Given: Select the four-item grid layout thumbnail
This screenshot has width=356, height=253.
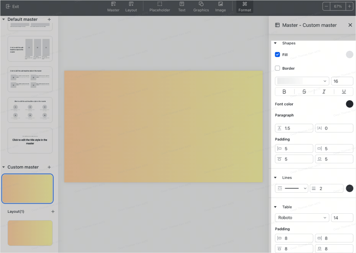Looking at the screenshot, I should point(30,79).
